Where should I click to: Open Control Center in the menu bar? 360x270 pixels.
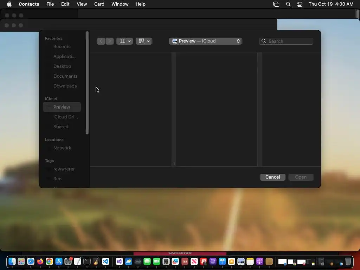tap(300, 4)
